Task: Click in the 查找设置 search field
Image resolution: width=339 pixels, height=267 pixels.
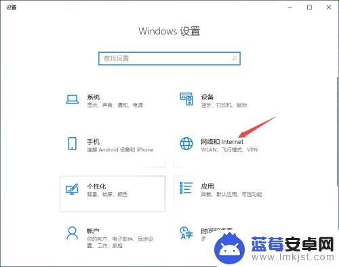Action: point(169,59)
